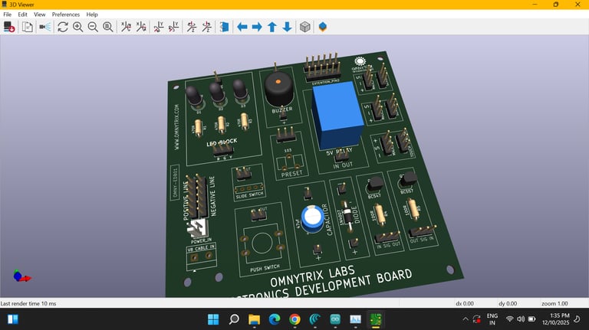
Task: Click the Reload board icon
Action: [9, 27]
